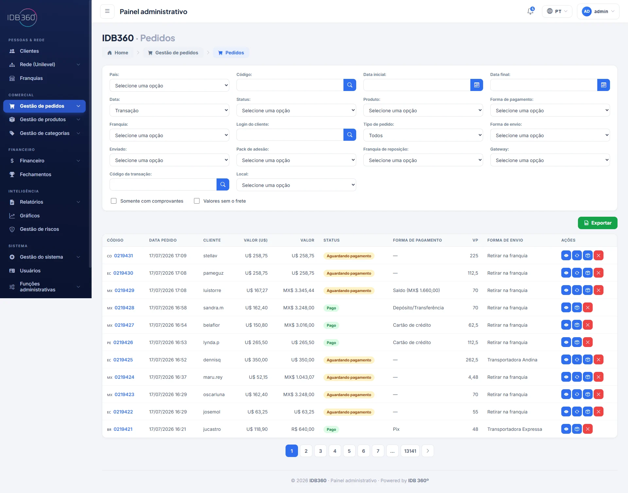Open order link 0219429
628x493 pixels.
click(124, 290)
